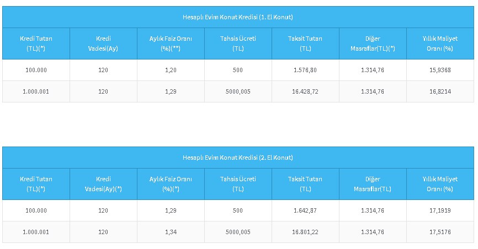Select the 1.576,80 installment cell
478x249 pixels.
point(305,71)
